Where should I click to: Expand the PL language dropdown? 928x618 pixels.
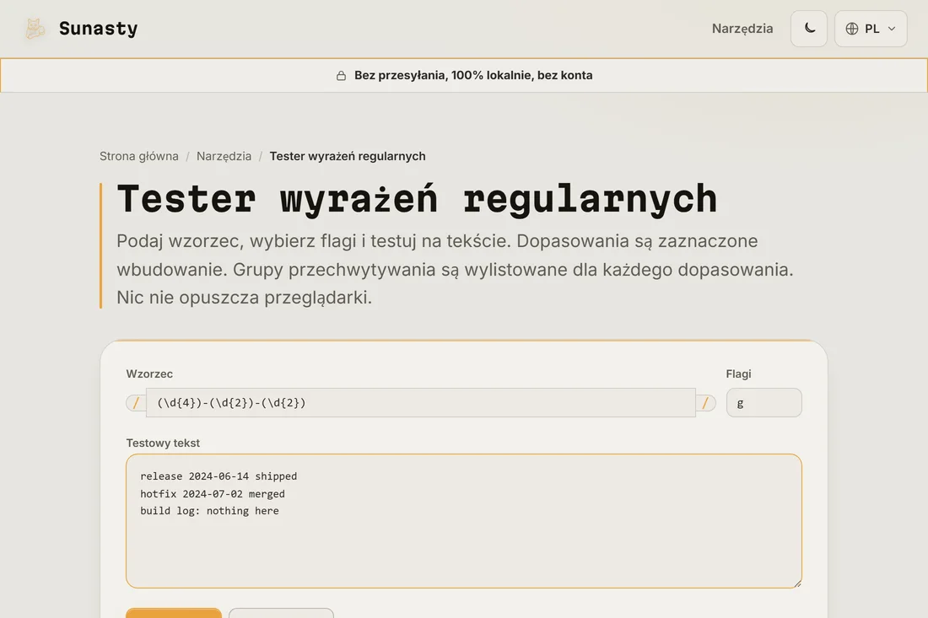click(x=871, y=29)
